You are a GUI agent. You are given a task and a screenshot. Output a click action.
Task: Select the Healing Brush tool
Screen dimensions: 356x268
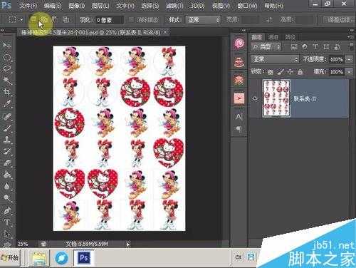6,116
